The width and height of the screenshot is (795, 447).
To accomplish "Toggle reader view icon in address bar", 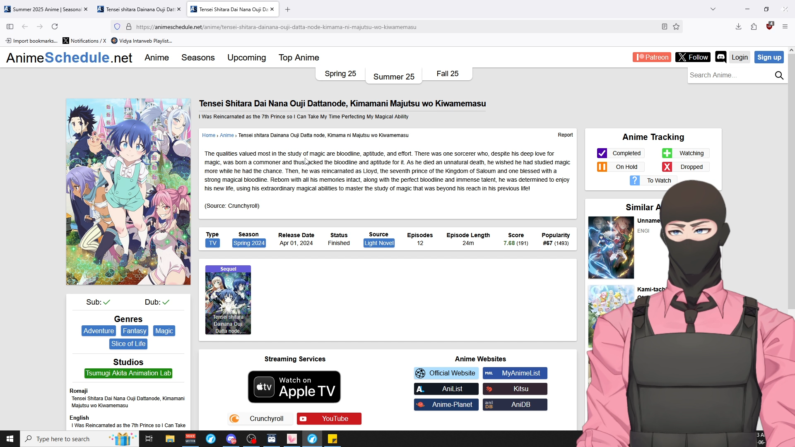I will (664, 26).
